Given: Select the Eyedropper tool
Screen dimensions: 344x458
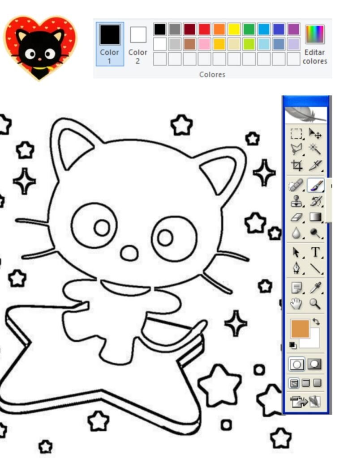Looking at the screenshot, I should tap(316, 288).
